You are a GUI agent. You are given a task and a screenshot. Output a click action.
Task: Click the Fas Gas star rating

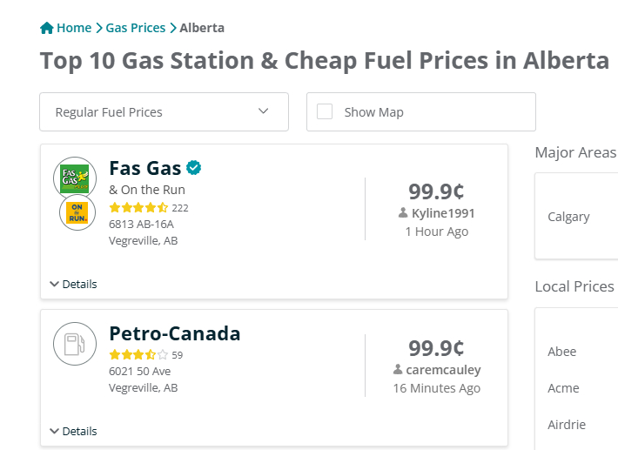138,208
